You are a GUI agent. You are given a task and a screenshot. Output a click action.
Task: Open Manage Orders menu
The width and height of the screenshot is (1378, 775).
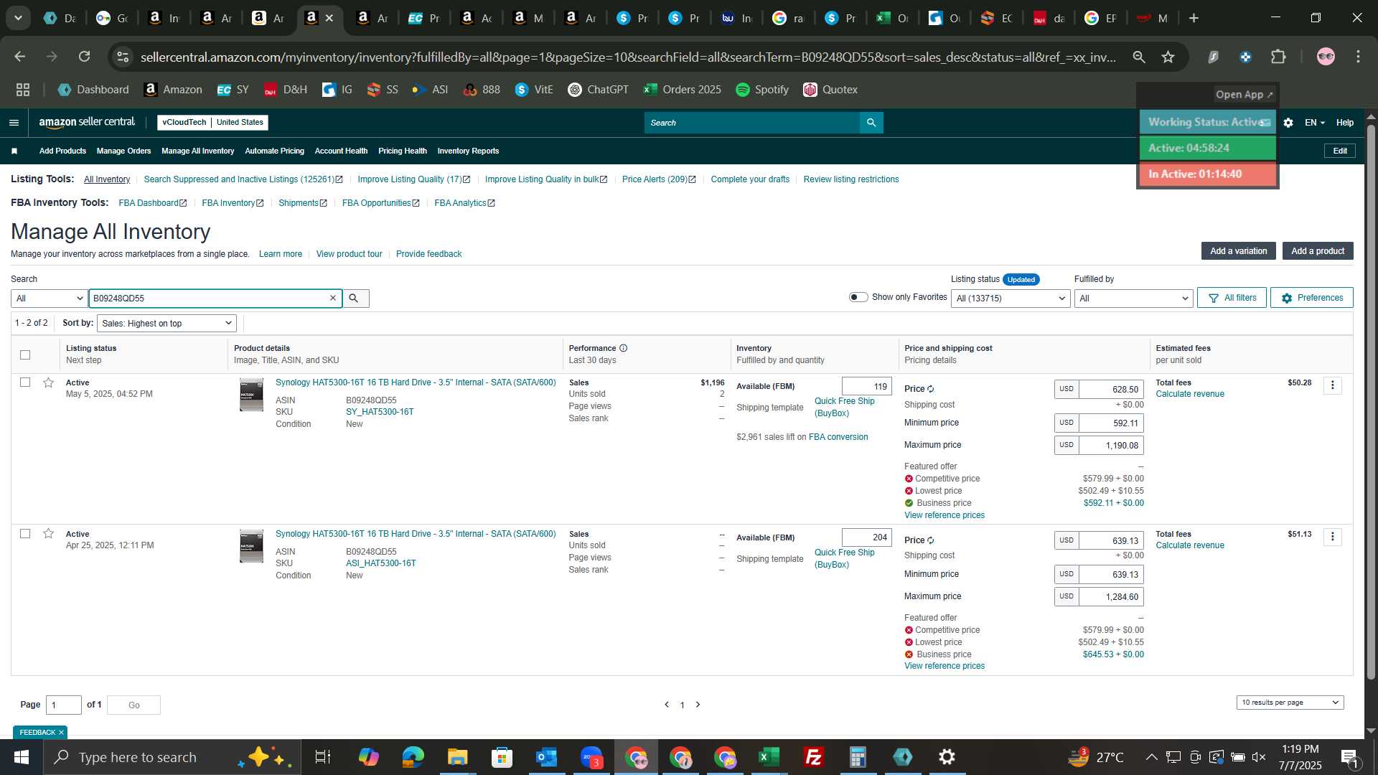pos(123,151)
